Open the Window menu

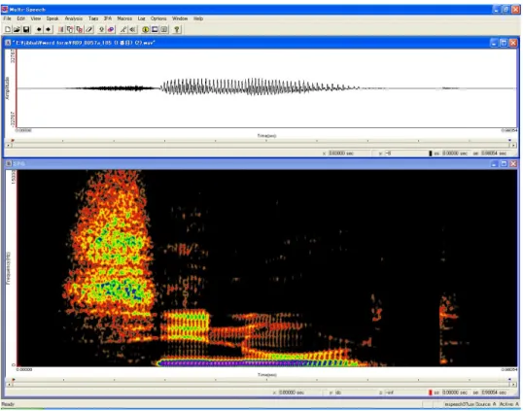pyautogui.click(x=180, y=18)
